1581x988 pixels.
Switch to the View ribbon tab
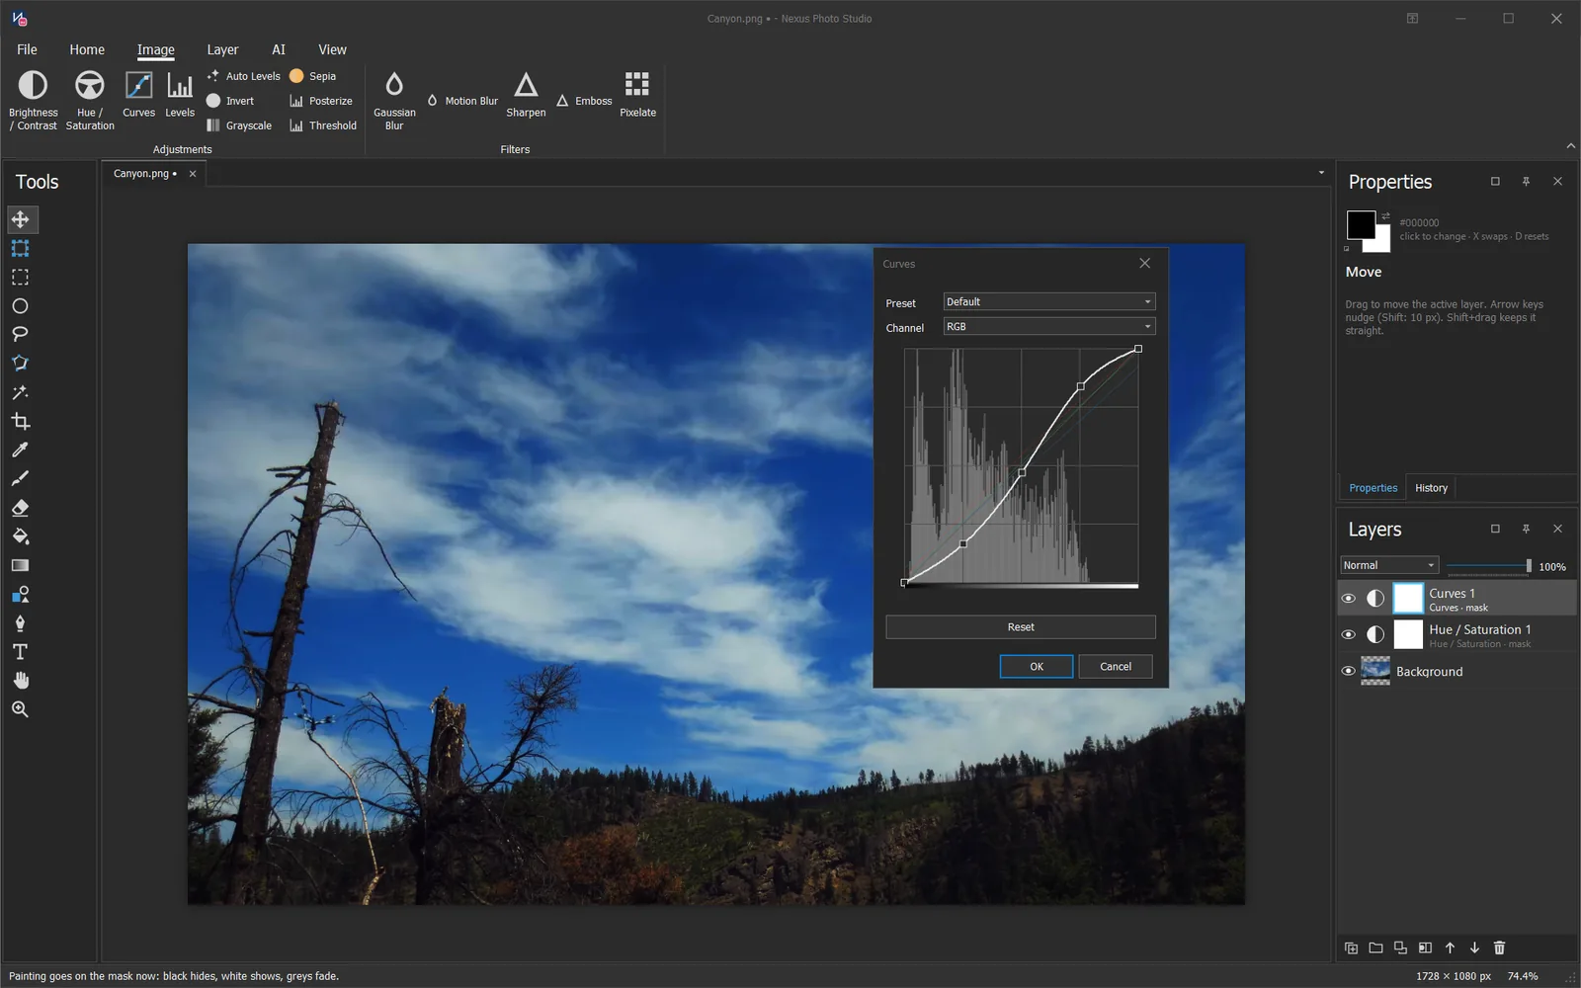(332, 49)
